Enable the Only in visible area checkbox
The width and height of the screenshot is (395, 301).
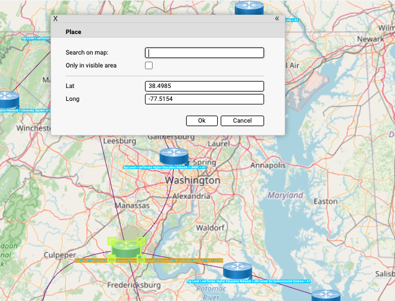pos(149,66)
